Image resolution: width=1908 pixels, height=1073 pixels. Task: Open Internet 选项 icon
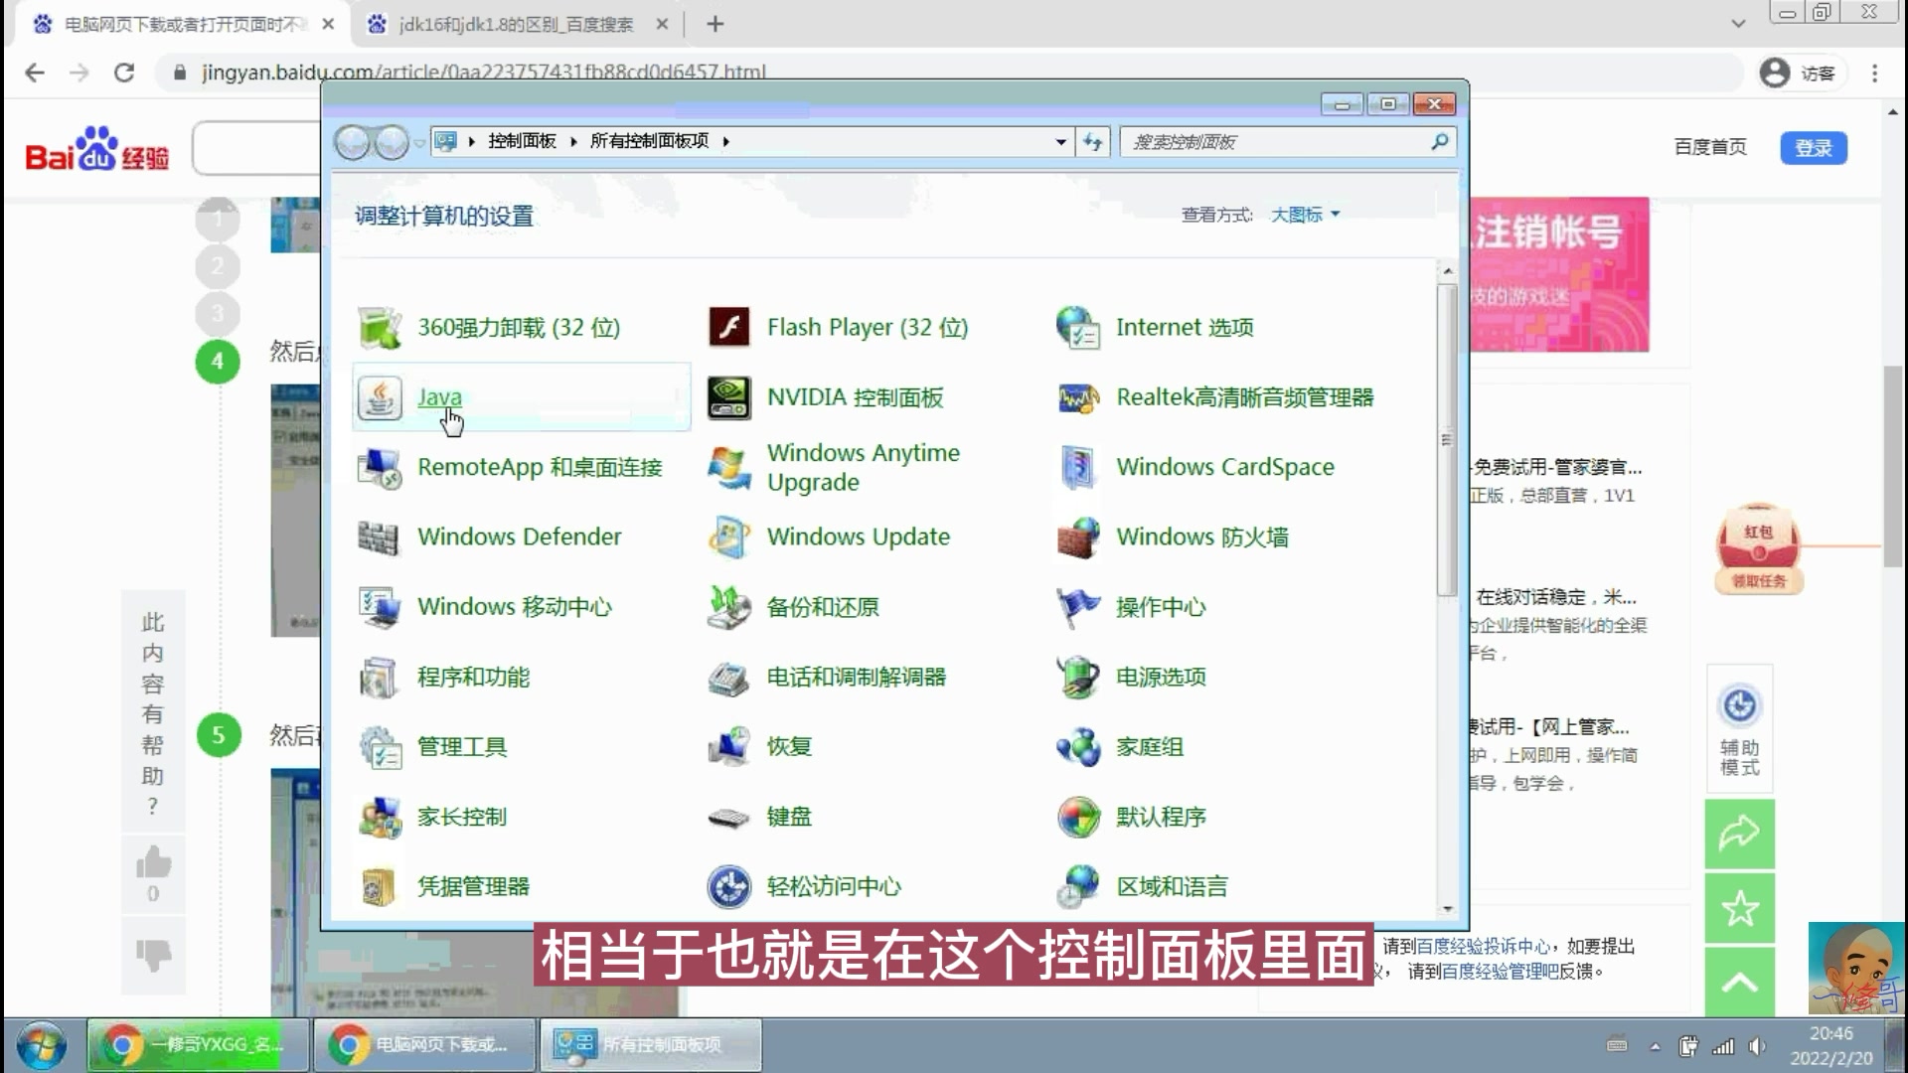(x=1078, y=328)
